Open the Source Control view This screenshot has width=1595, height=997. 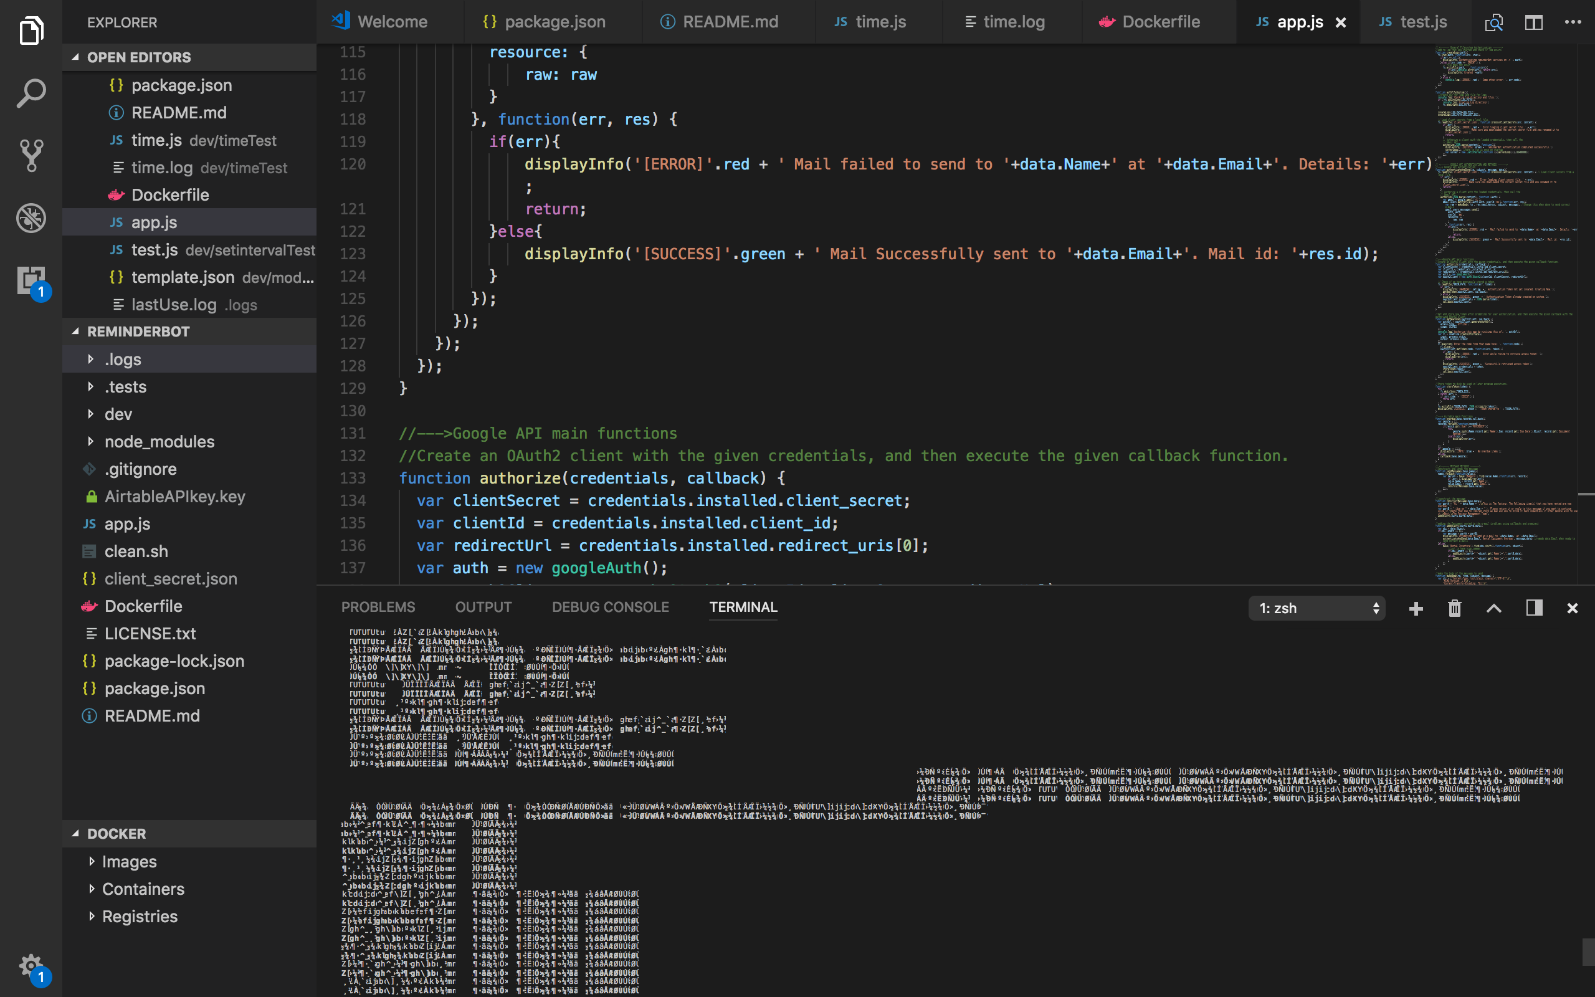coord(31,155)
